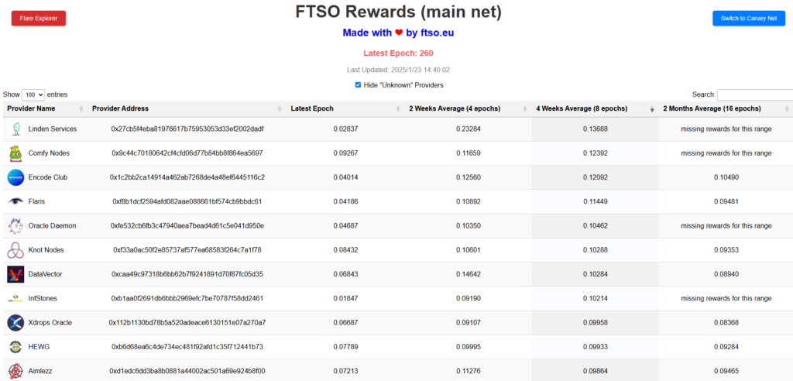The width and height of the screenshot is (793, 381).
Task: Click the Flaris eye logo
Action: 15,201
